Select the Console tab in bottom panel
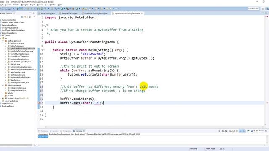Viewport: 269px width, 151px height. click(x=79, y=131)
